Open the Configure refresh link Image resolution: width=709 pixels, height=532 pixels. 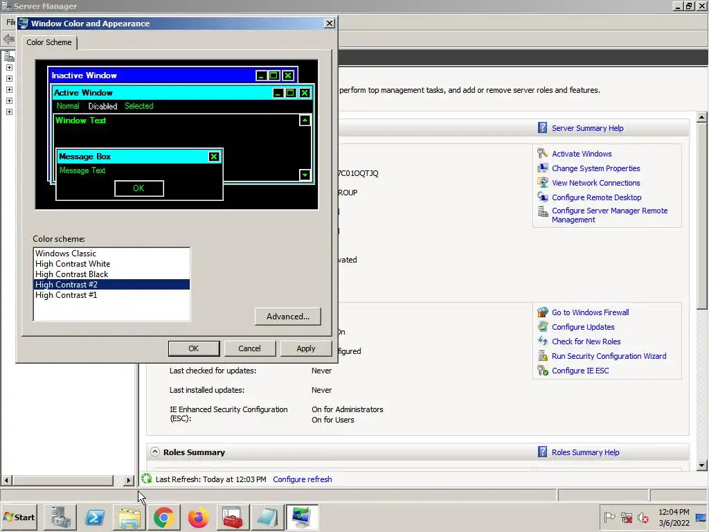coord(302,479)
